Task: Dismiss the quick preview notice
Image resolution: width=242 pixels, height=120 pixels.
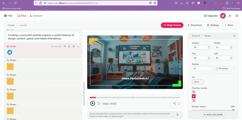Action: 178,115
